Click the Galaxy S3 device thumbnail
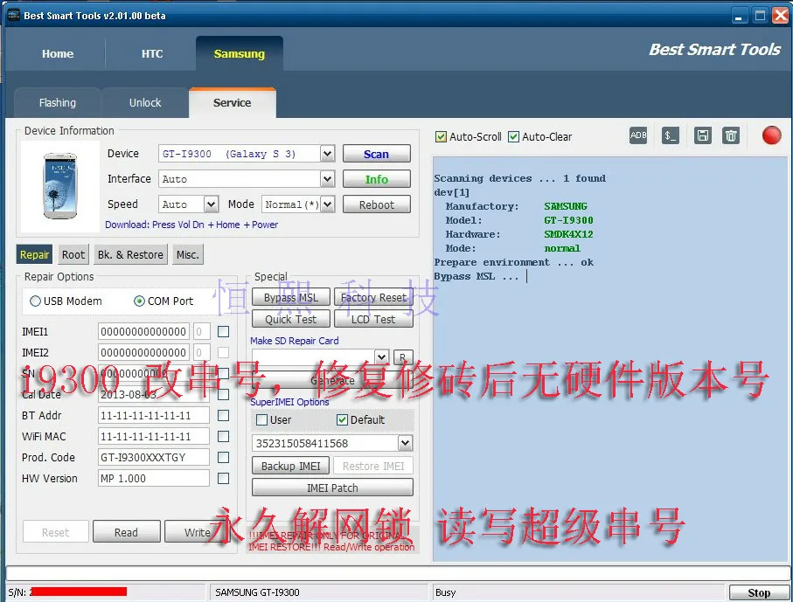The image size is (793, 602). [60, 186]
